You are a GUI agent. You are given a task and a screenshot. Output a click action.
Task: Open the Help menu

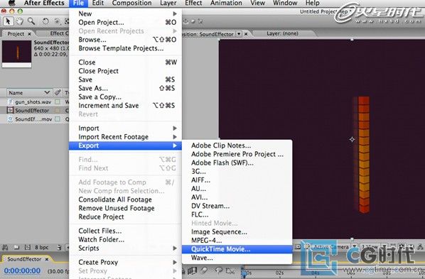pyautogui.click(x=312, y=3)
